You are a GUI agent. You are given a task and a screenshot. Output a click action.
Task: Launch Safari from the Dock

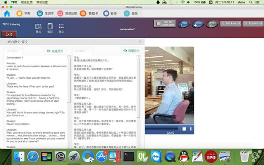point(33,157)
